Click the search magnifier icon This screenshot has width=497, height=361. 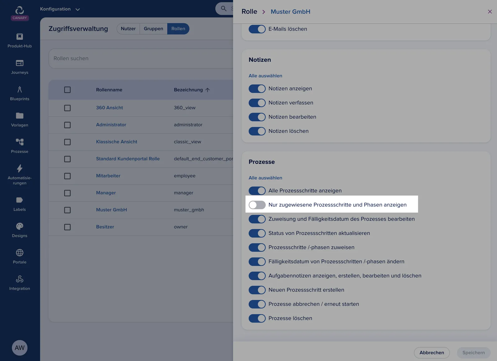click(224, 8)
